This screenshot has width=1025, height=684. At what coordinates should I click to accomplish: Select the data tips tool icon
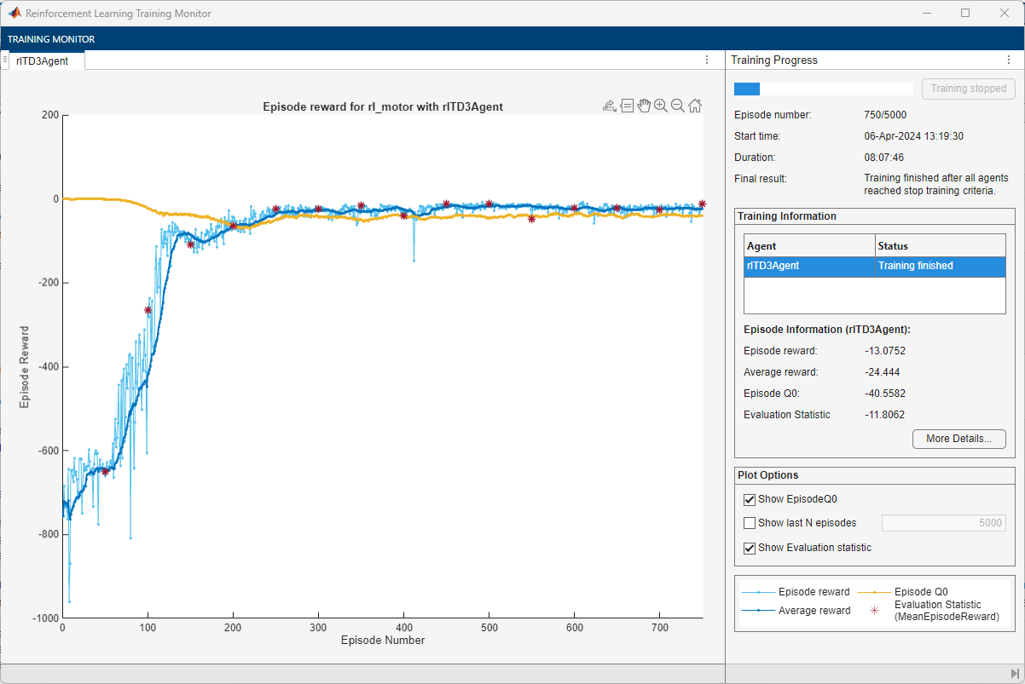point(627,106)
